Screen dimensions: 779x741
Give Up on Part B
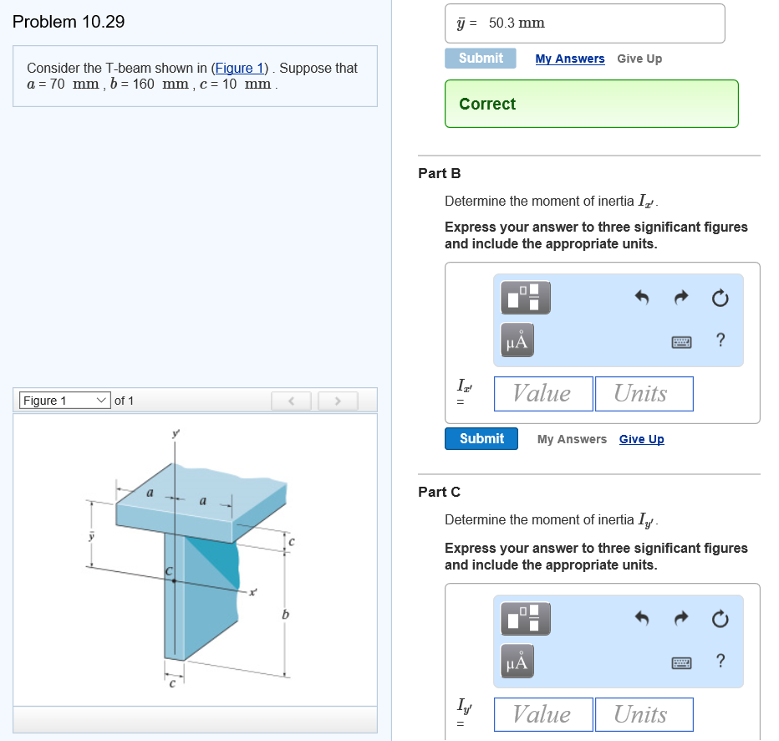(x=641, y=438)
